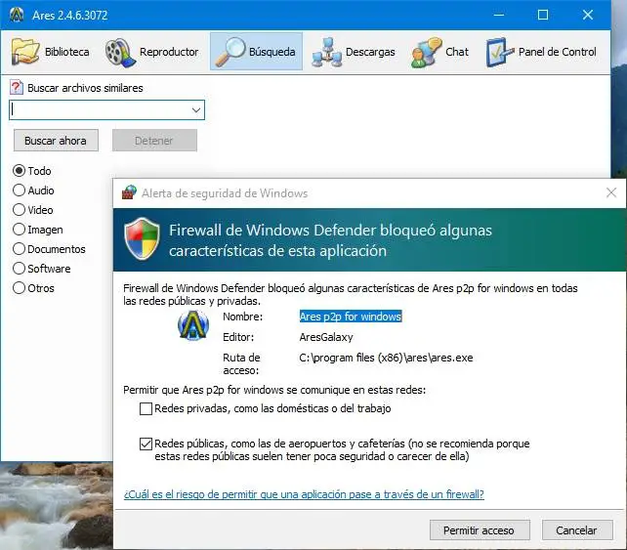Open the firewall risk help link
This screenshot has height=550, width=627.
pyautogui.click(x=304, y=494)
